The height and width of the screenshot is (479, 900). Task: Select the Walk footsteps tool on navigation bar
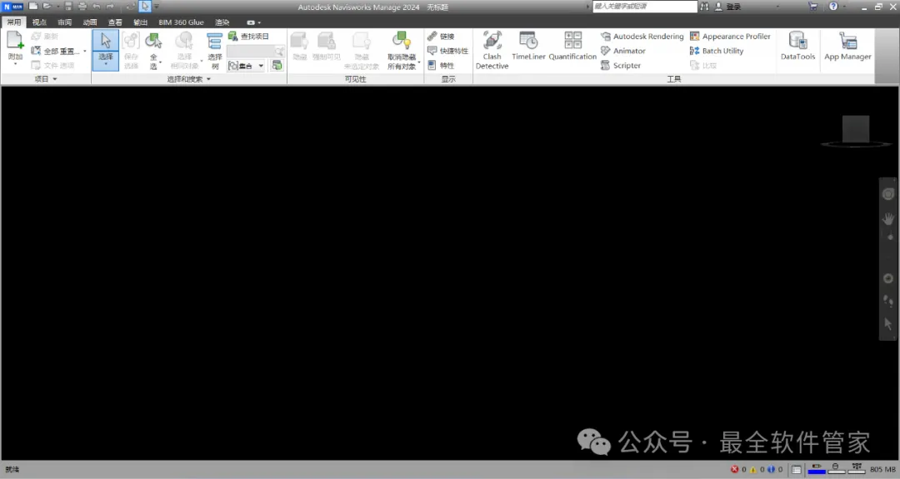[888, 302]
